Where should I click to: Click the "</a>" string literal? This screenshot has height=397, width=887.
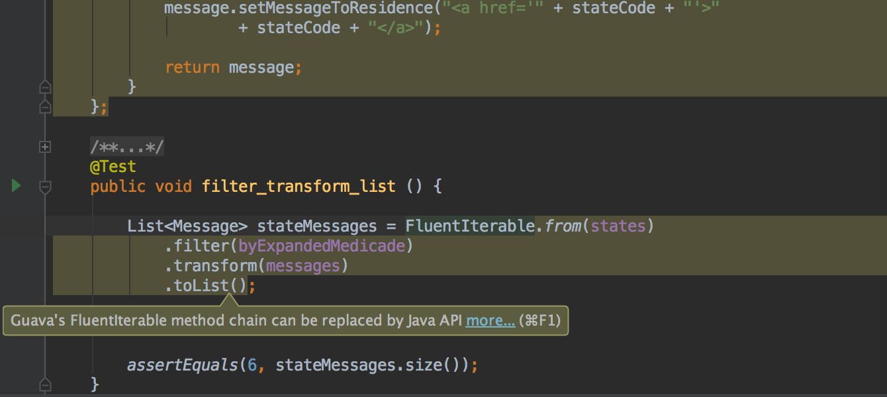click(x=397, y=28)
